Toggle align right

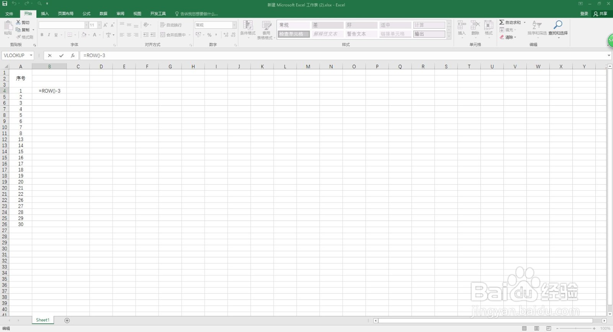click(136, 35)
